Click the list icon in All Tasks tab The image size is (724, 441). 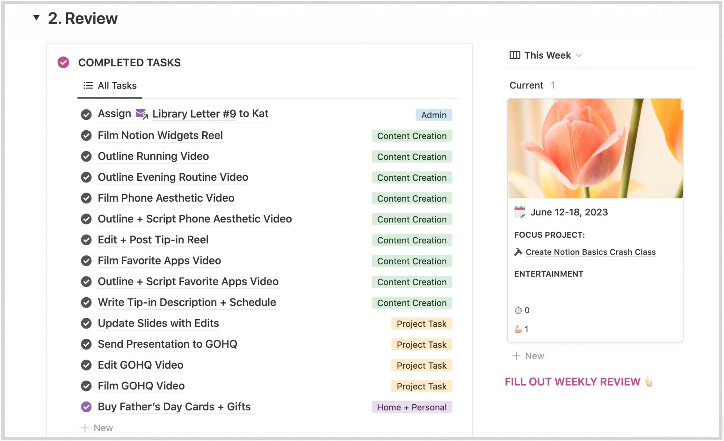pos(88,85)
